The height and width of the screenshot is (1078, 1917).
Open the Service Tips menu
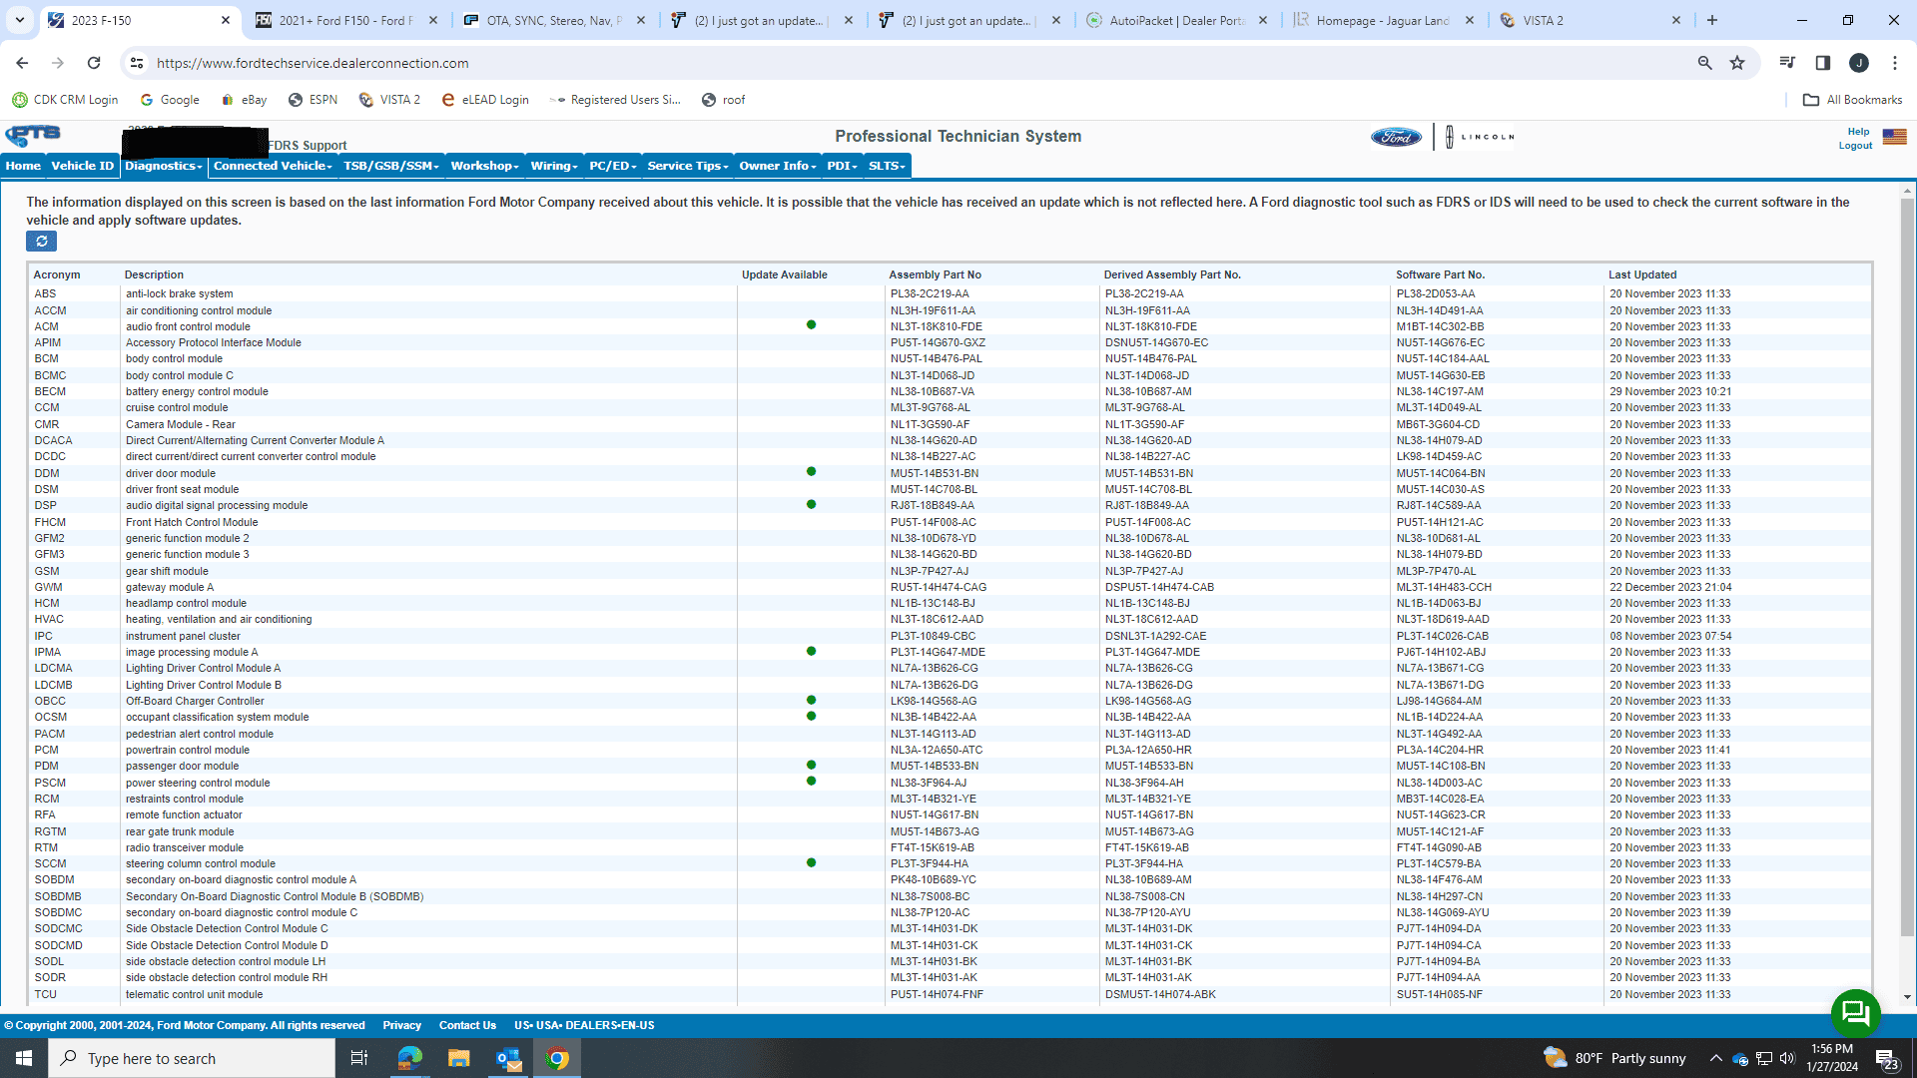(x=687, y=166)
